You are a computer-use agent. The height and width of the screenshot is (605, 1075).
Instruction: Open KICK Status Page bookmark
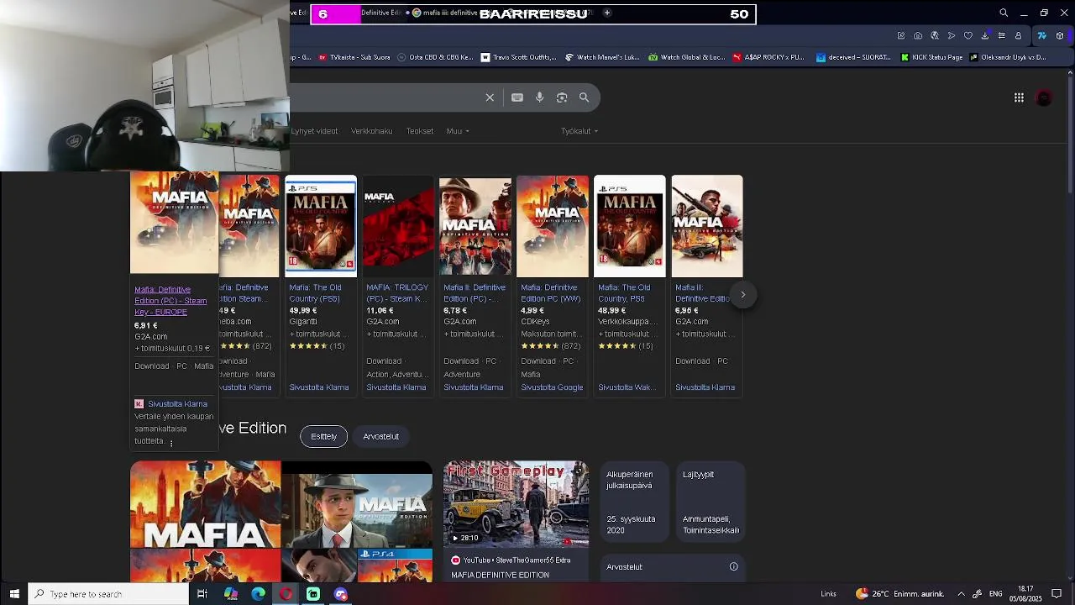[931, 57]
